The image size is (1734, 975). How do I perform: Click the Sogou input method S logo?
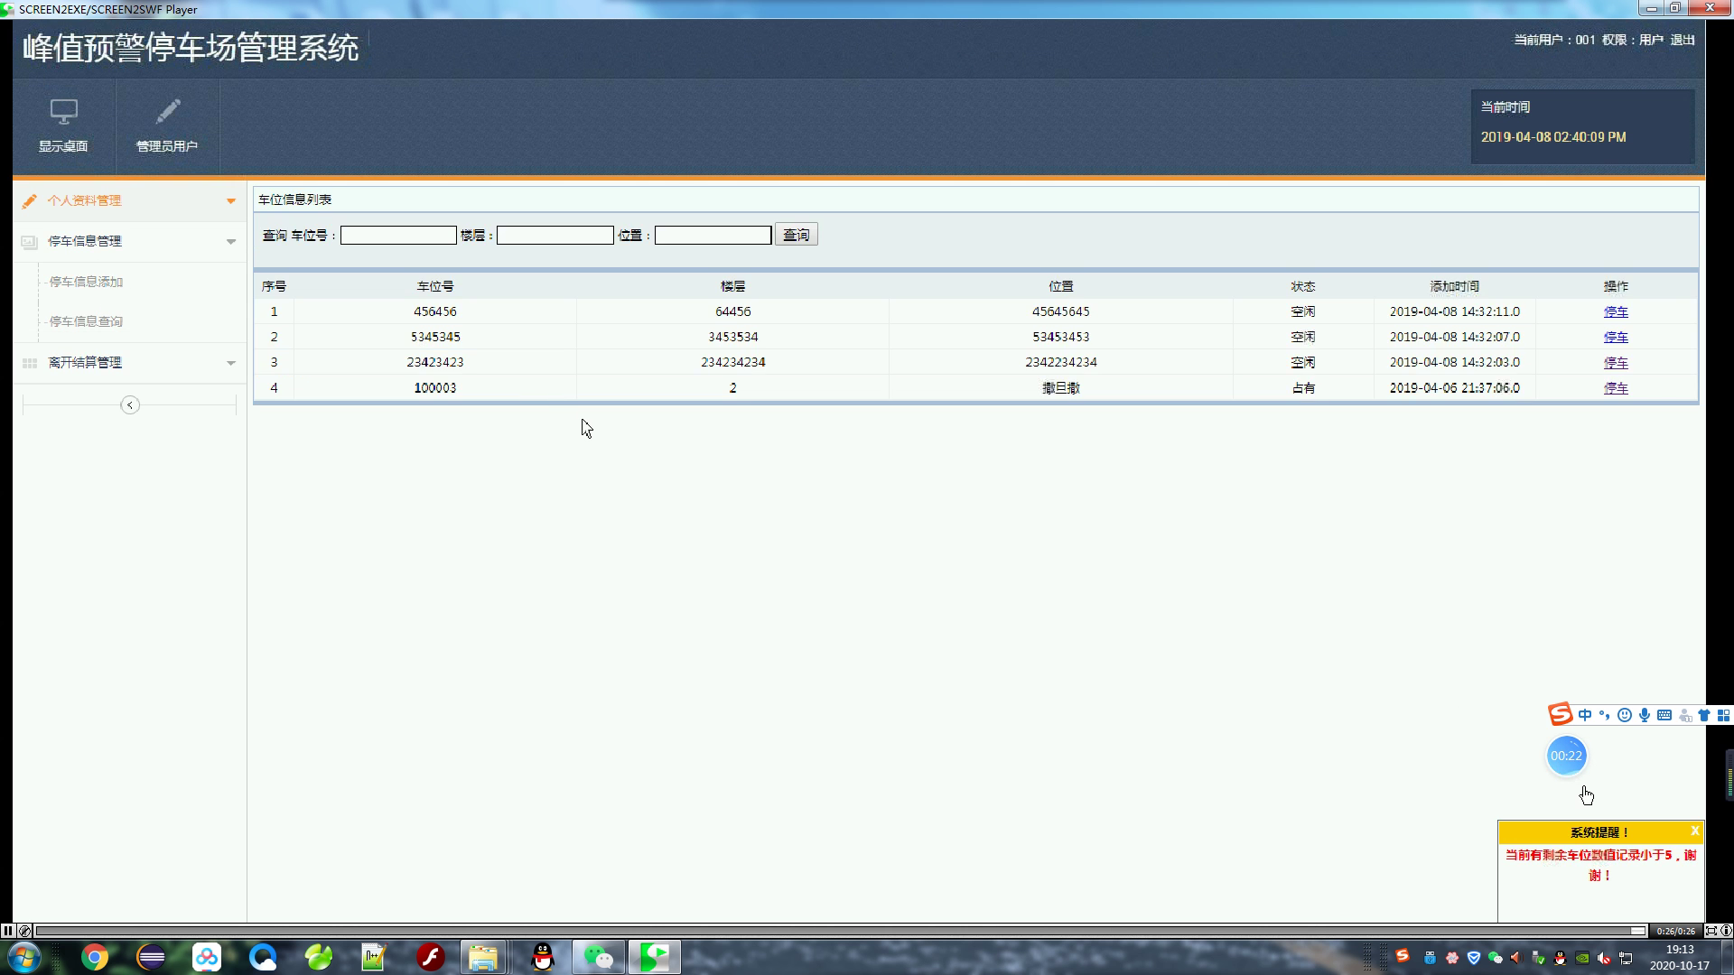point(1561,714)
